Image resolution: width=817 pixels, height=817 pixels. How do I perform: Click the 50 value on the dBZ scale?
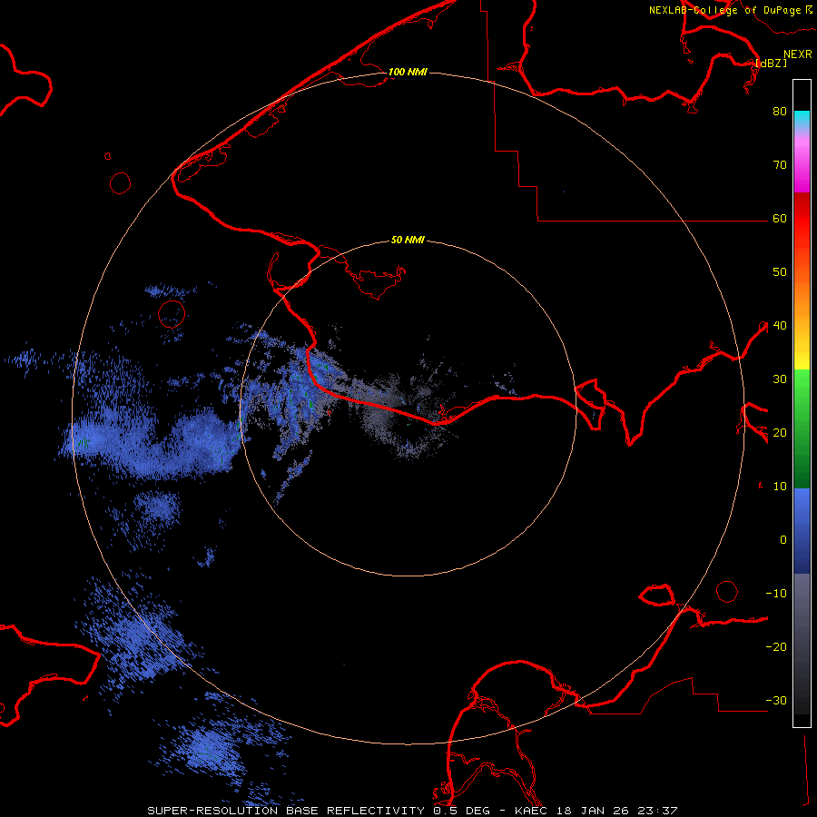780,271
